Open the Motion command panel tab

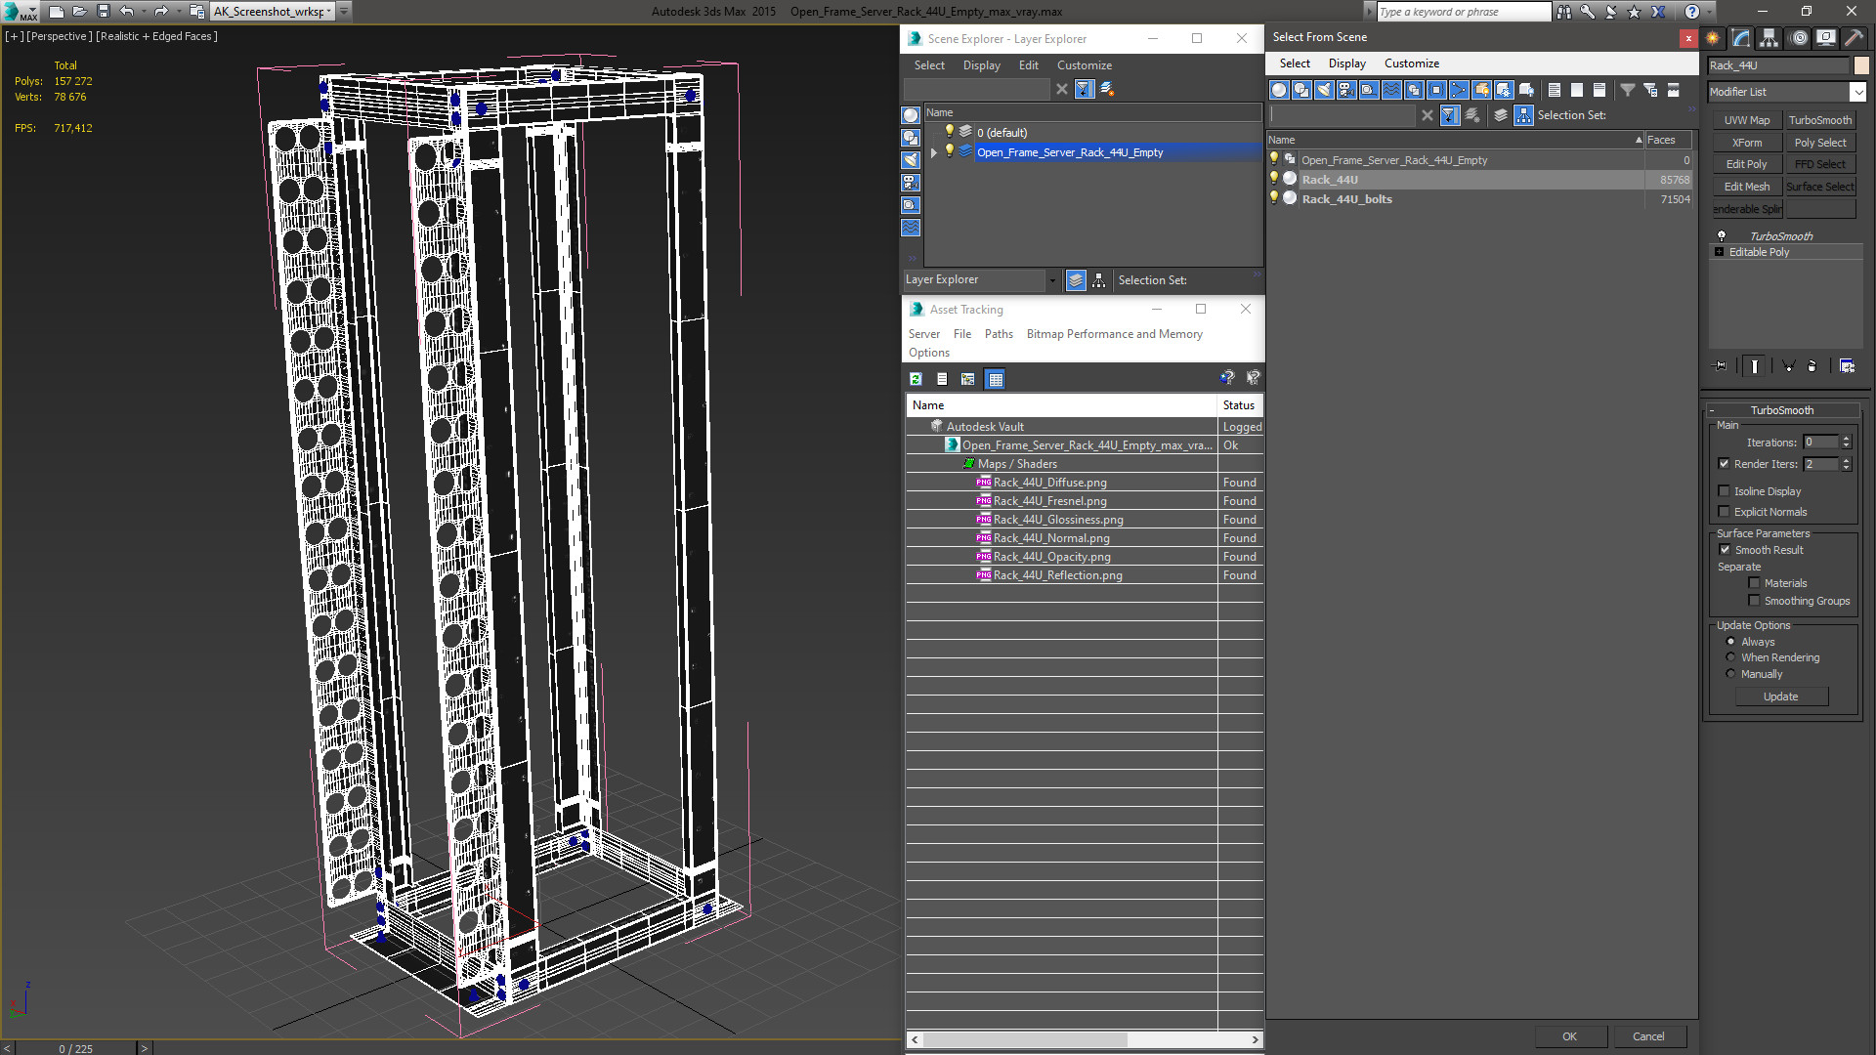coord(1799,38)
